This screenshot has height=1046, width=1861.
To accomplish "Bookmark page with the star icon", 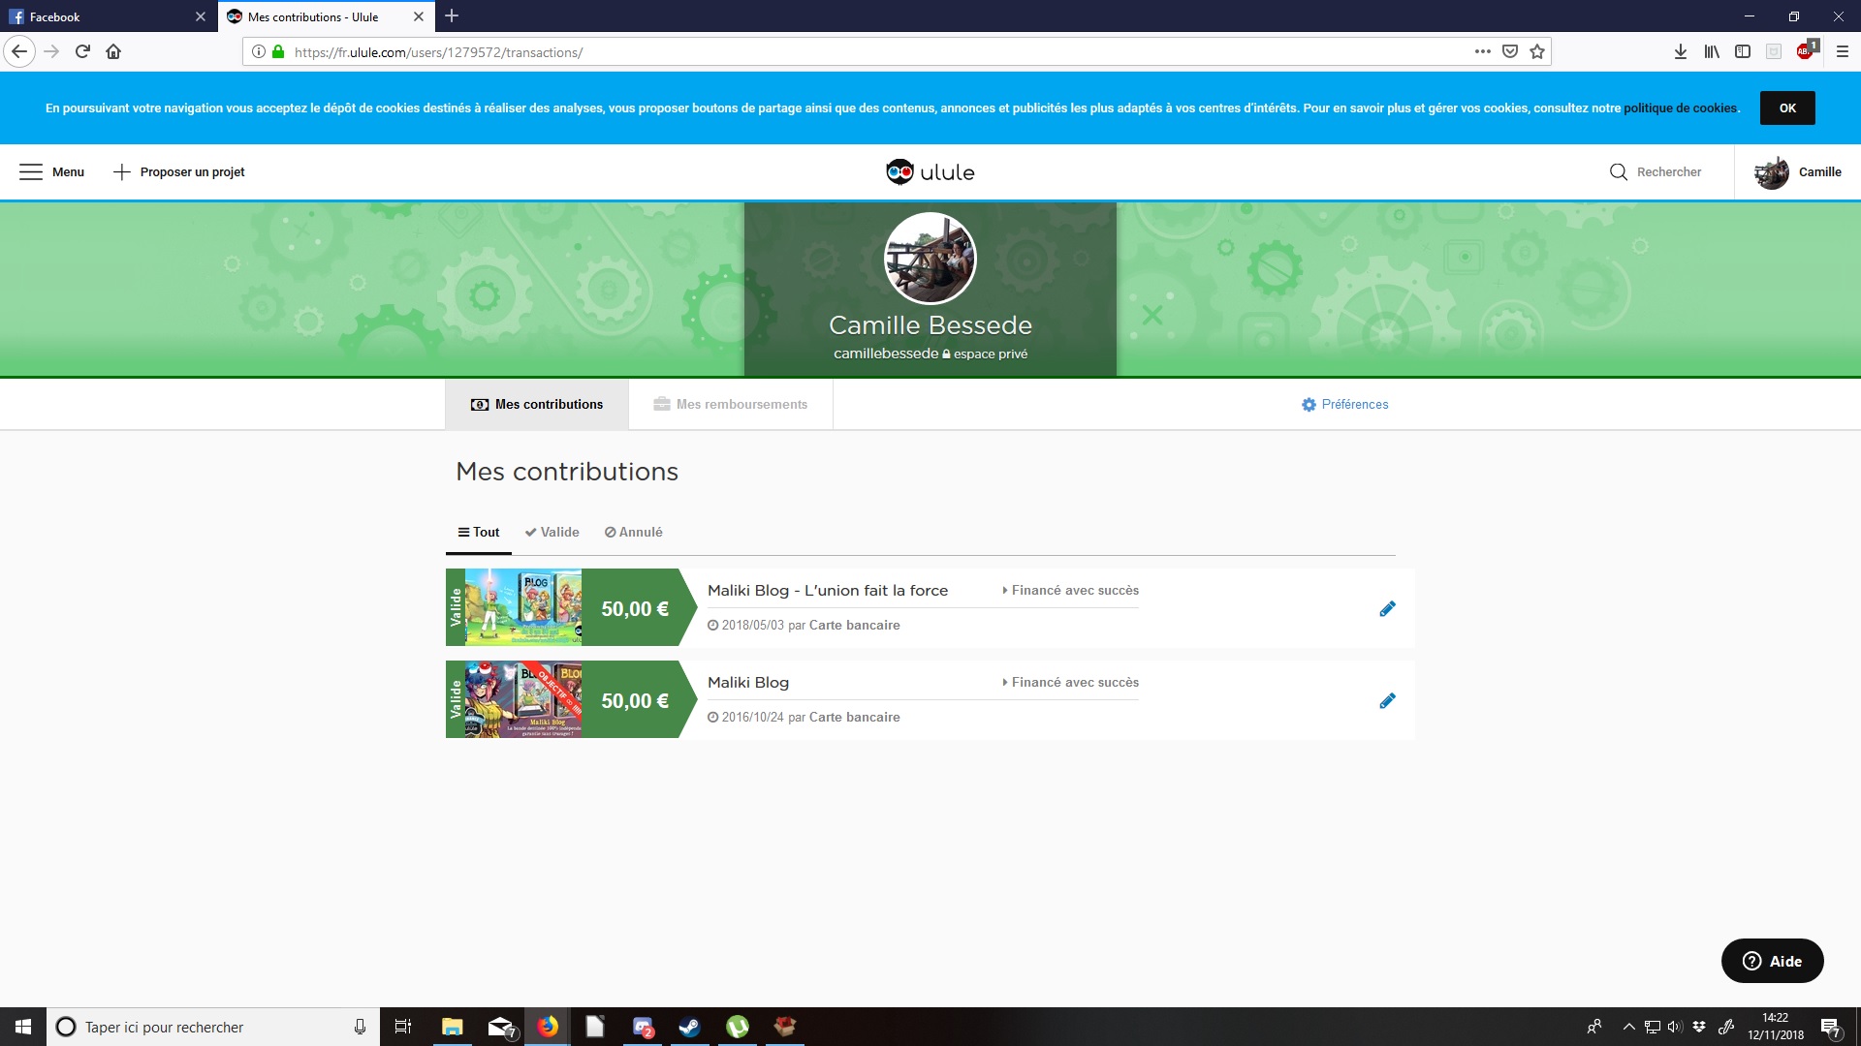I will pos(1537,52).
